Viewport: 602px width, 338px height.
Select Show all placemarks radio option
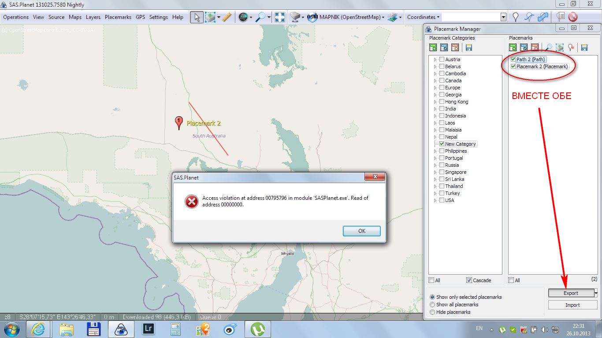[x=432, y=305]
